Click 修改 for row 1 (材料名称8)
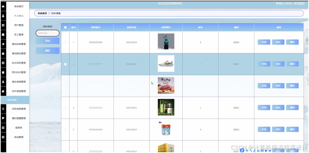Viewport: 309px width, 153px height. click(278, 42)
